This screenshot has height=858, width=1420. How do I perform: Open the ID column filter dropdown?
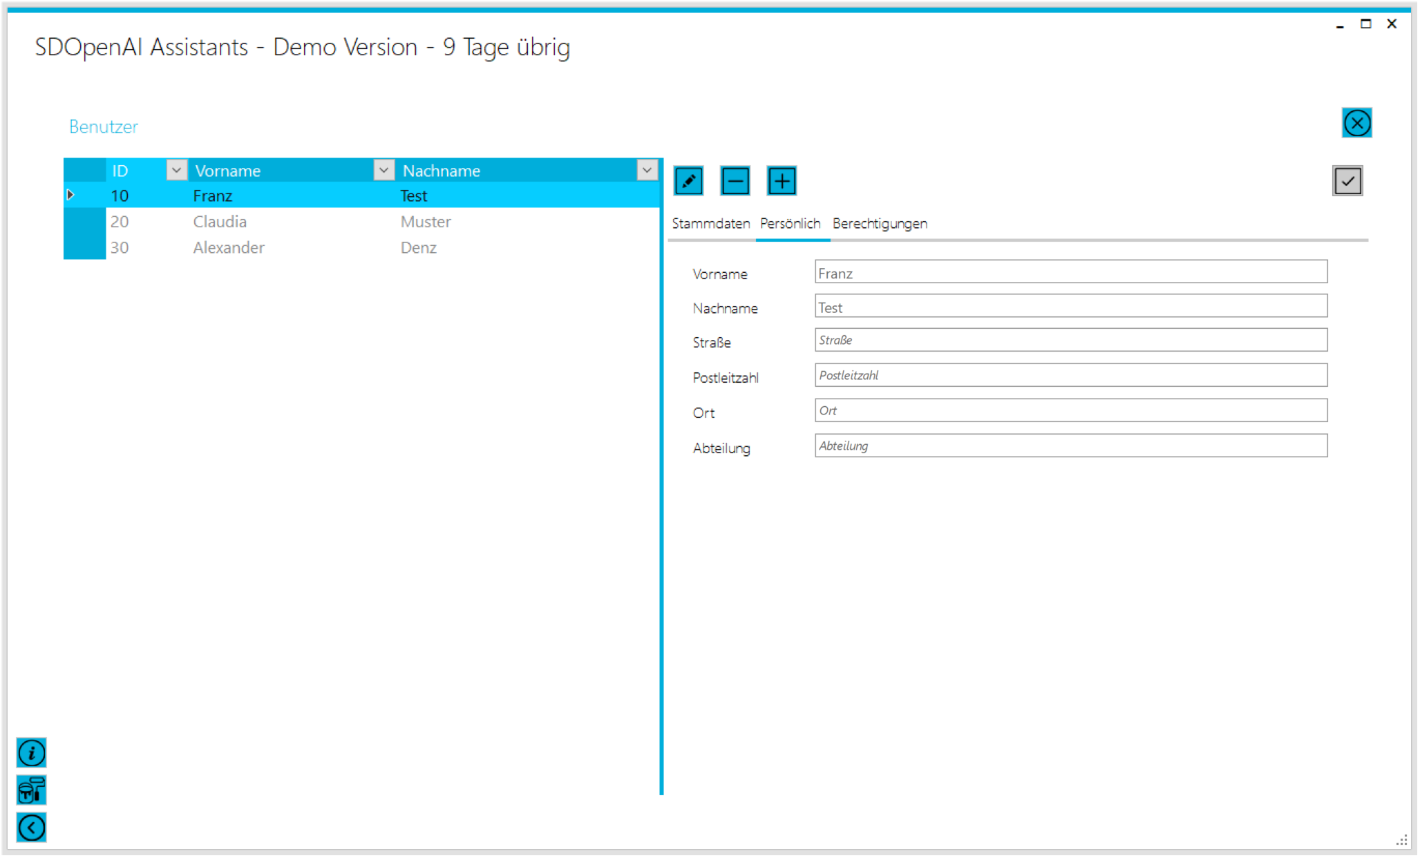pyautogui.click(x=177, y=170)
